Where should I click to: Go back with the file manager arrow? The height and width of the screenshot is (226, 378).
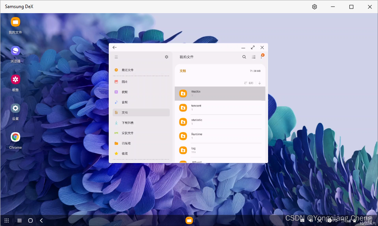tap(115, 48)
